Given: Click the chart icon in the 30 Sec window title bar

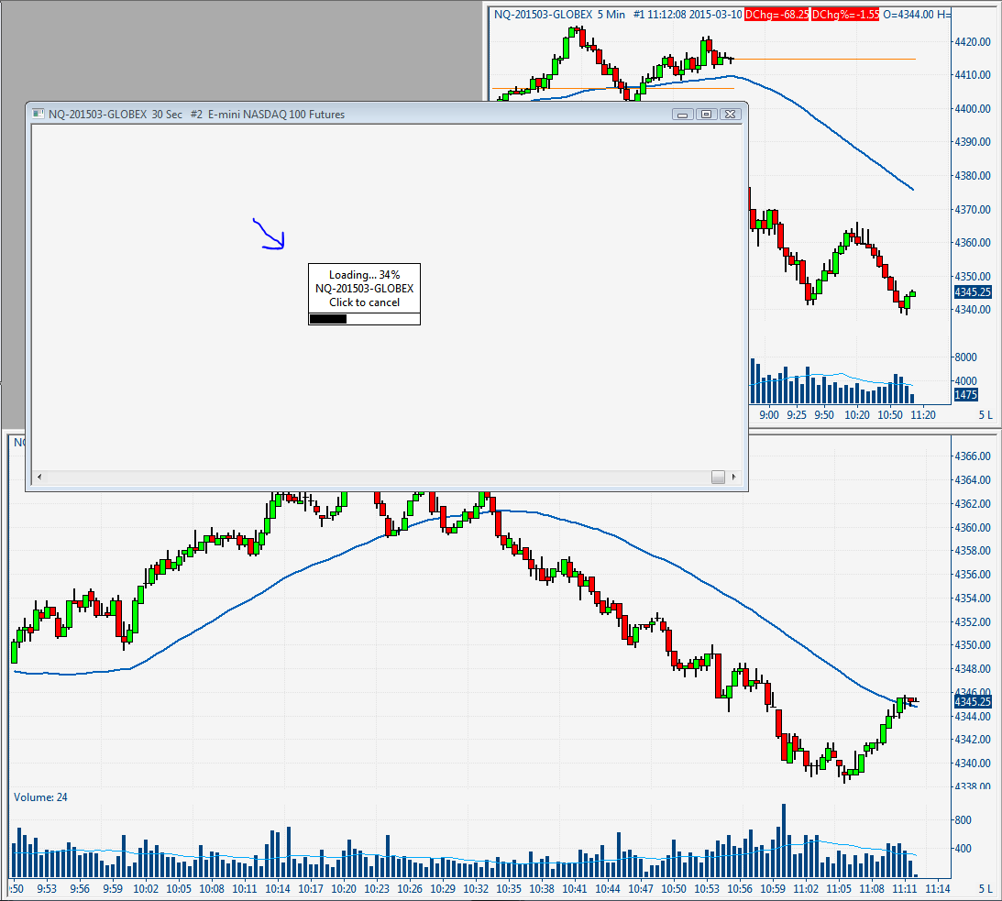Looking at the screenshot, I should (38, 115).
